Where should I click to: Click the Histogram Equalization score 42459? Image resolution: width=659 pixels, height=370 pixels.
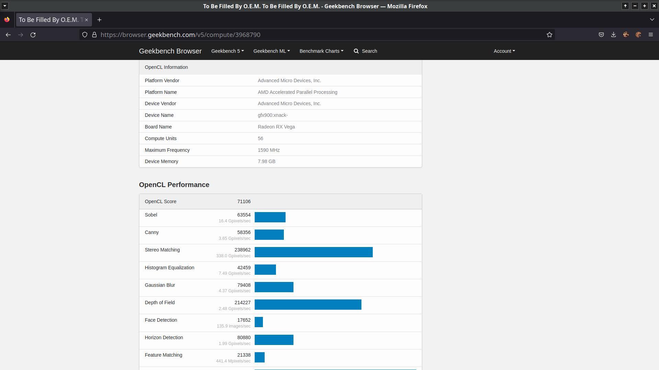(244, 268)
